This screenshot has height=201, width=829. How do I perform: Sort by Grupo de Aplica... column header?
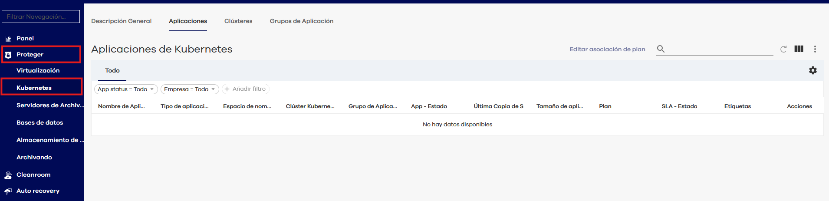point(373,106)
